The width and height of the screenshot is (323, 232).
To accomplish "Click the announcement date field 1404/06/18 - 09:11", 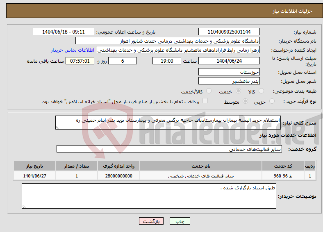I will click(64, 32).
